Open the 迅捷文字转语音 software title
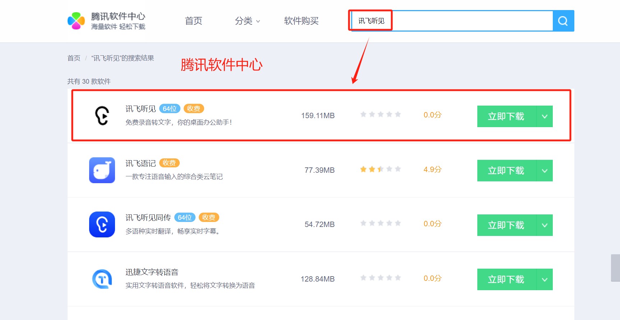The image size is (620, 320). (152, 272)
